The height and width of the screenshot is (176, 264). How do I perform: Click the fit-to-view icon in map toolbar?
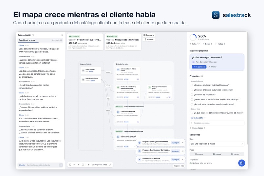pyautogui.click(x=70, y=165)
